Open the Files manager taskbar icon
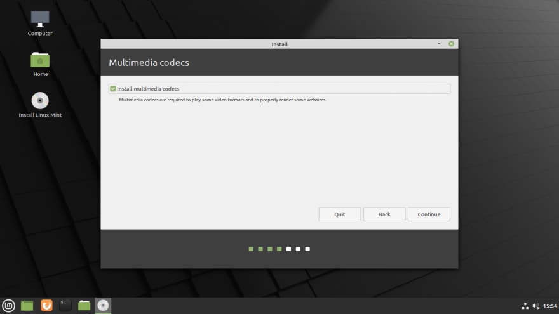This screenshot has height=314, width=559. (84, 306)
